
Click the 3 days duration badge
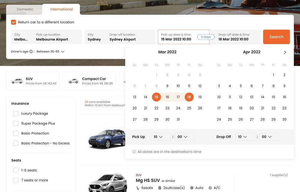tap(205, 37)
